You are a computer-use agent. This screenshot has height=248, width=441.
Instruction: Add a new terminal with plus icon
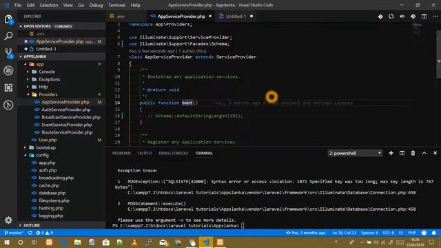point(391,153)
